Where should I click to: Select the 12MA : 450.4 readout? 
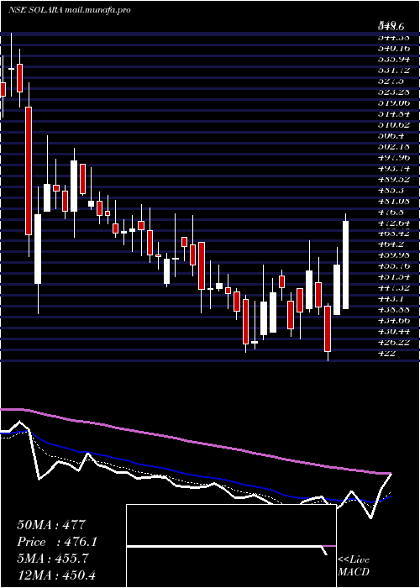pyautogui.click(x=58, y=575)
